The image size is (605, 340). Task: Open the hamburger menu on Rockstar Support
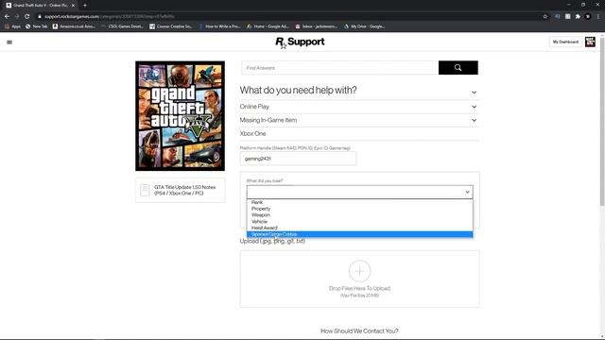tap(9, 42)
